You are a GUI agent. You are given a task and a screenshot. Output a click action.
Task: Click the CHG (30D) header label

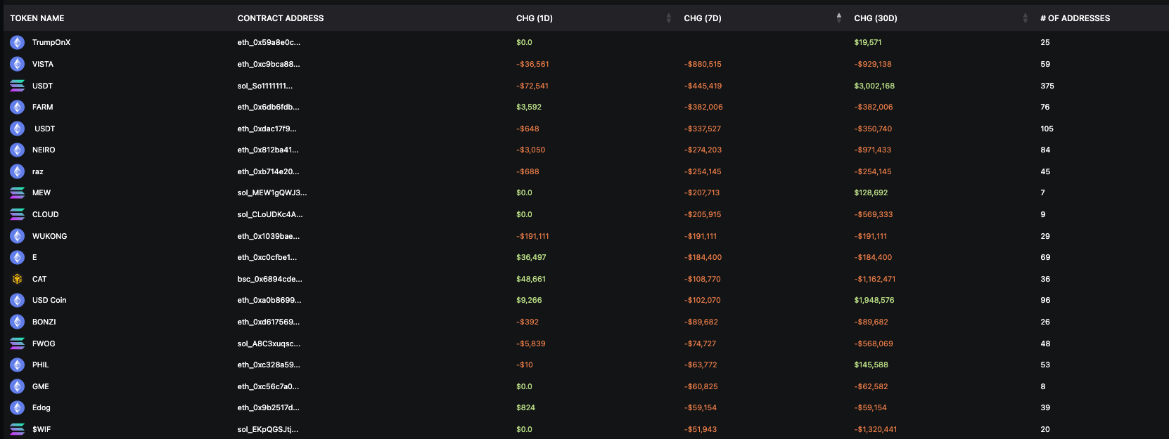876,18
